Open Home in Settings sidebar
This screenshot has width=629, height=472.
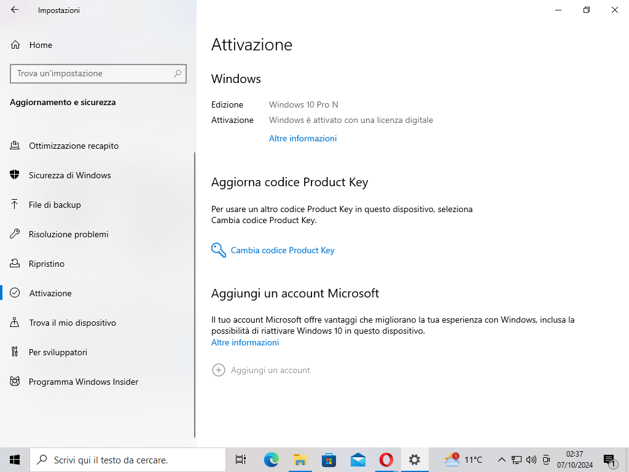point(41,45)
